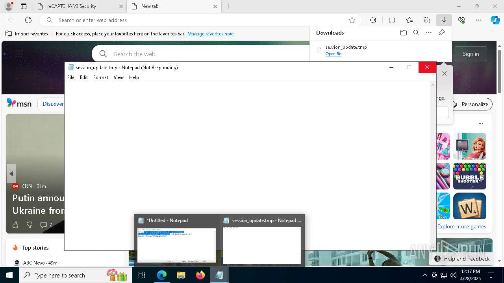Open the W word game tile
504x283 pixels.
click(470, 206)
